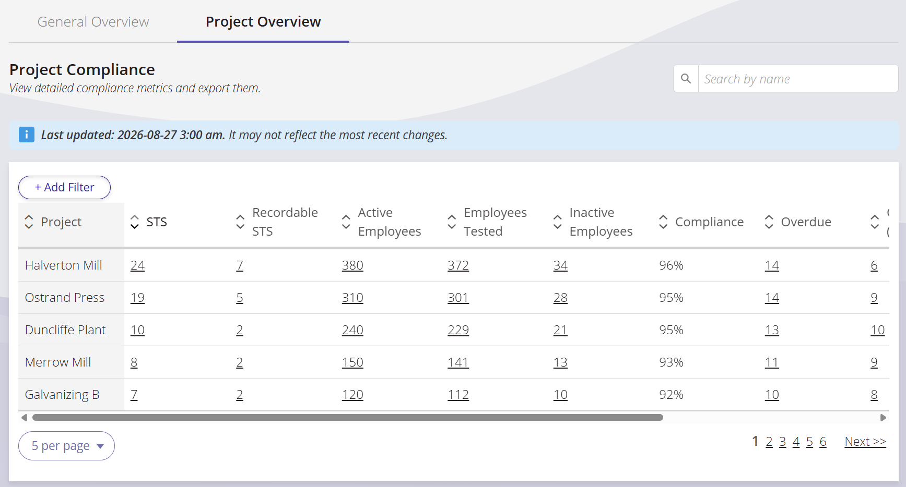This screenshot has width=906, height=487.
Task: Sort by the partially hidden last column
Action: point(875,222)
